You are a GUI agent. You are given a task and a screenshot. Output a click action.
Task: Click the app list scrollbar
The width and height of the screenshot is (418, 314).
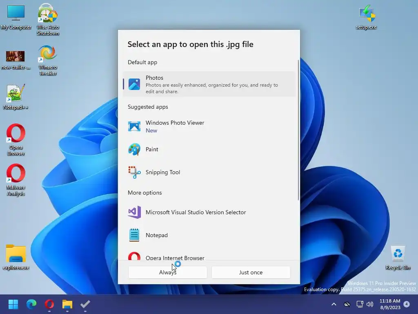coord(298,130)
